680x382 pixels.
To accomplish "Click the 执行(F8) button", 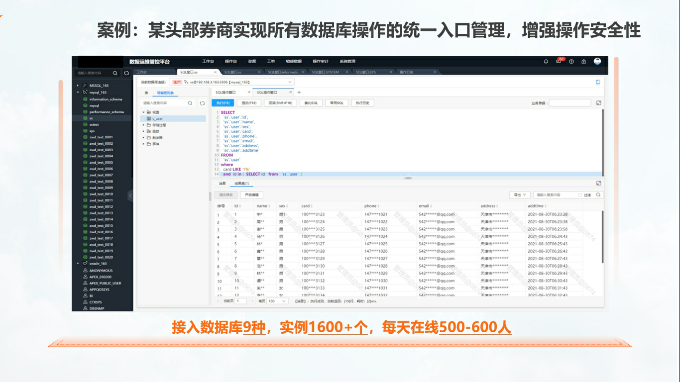I will point(223,103).
